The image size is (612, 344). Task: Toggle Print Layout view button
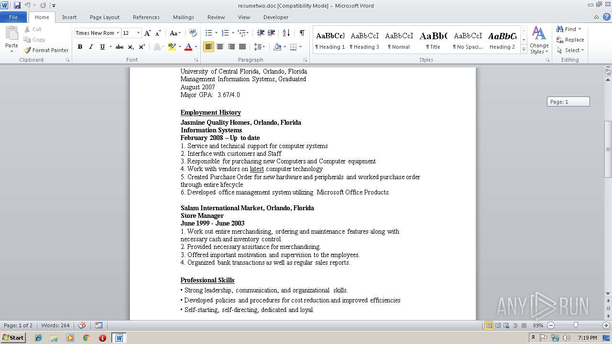489,325
